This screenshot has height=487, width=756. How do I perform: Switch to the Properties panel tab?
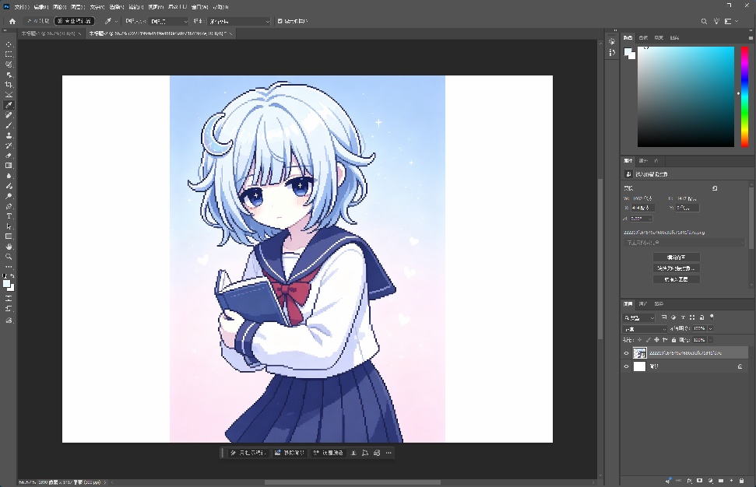pyautogui.click(x=628, y=160)
